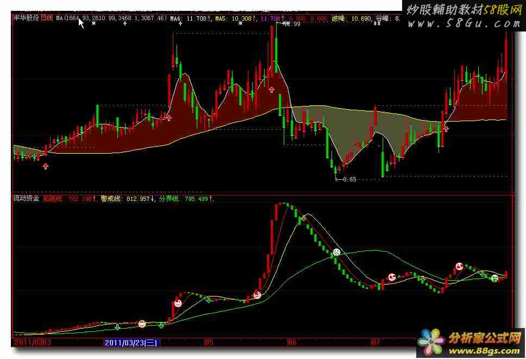Click the MA4: 11.708 readout
The width and height of the screenshot is (526, 359).
[x=191, y=18]
